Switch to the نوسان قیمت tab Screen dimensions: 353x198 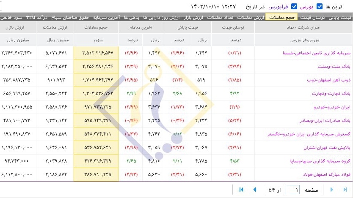pos(312,17)
